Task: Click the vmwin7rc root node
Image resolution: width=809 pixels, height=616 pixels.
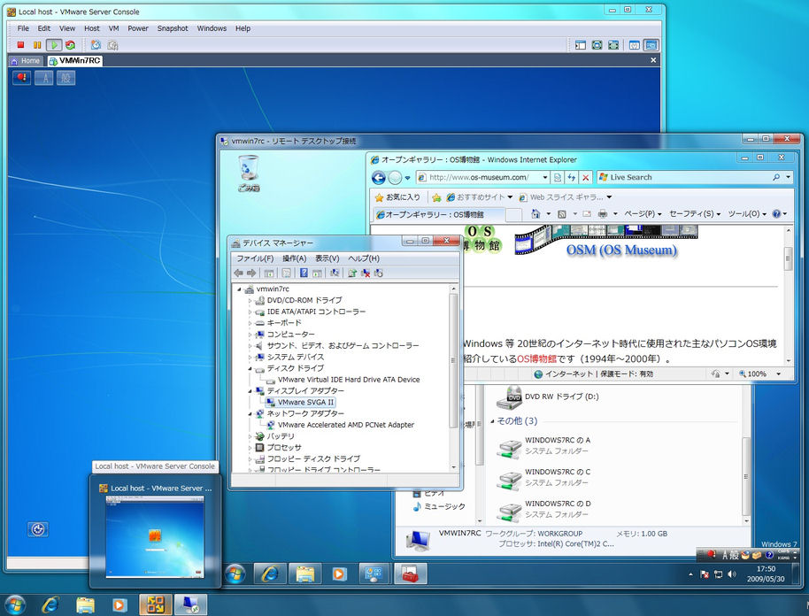Action: 273,289
